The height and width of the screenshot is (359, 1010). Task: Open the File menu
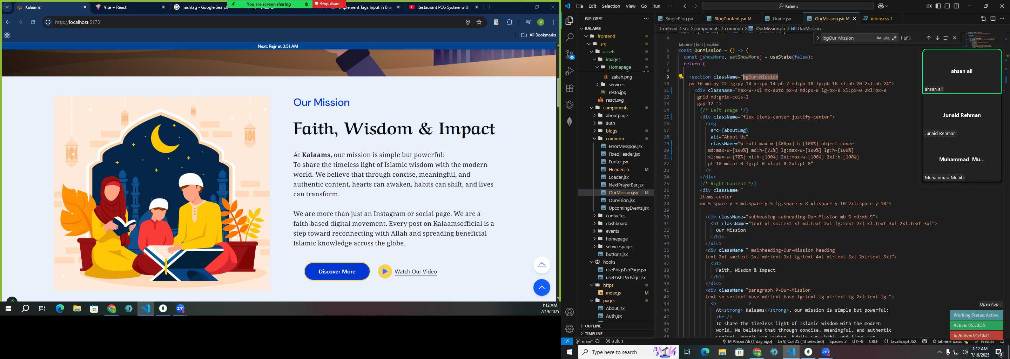click(x=579, y=6)
